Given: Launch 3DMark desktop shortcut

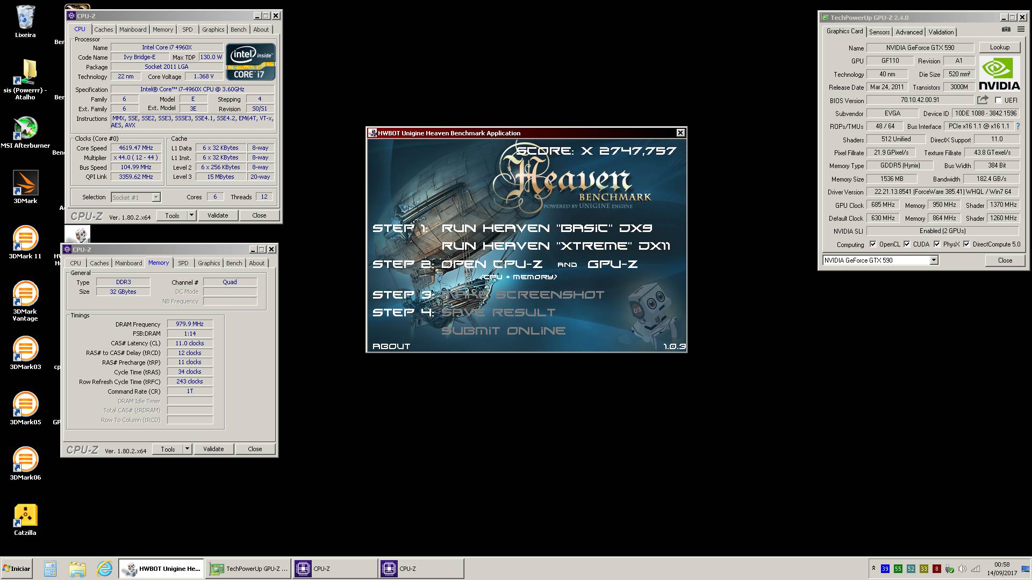Looking at the screenshot, I should (x=25, y=187).
